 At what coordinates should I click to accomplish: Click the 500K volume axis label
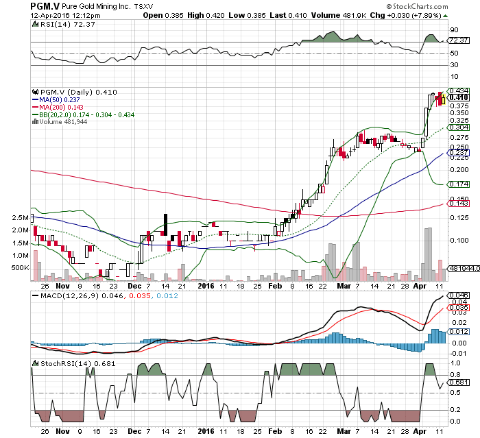20,268
